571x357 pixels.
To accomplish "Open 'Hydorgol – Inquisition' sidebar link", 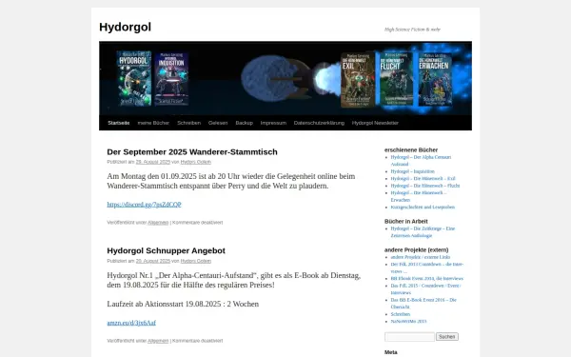I will click(x=413, y=171).
